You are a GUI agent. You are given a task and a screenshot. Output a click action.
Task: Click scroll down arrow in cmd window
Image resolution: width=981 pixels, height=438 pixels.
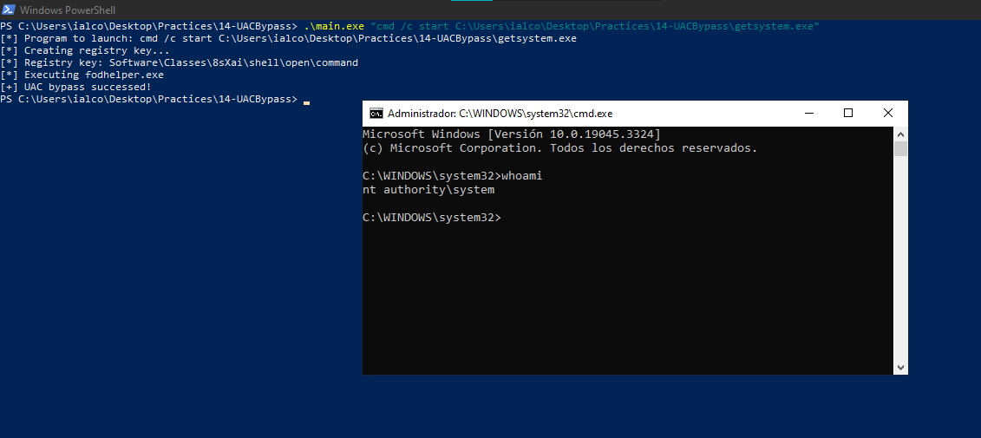point(900,367)
